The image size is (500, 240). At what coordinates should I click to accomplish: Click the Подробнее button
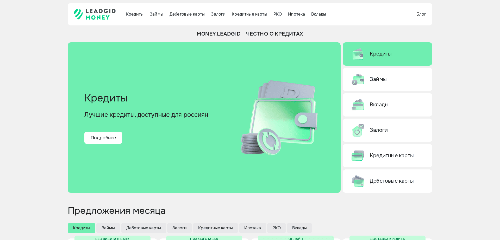(103, 138)
